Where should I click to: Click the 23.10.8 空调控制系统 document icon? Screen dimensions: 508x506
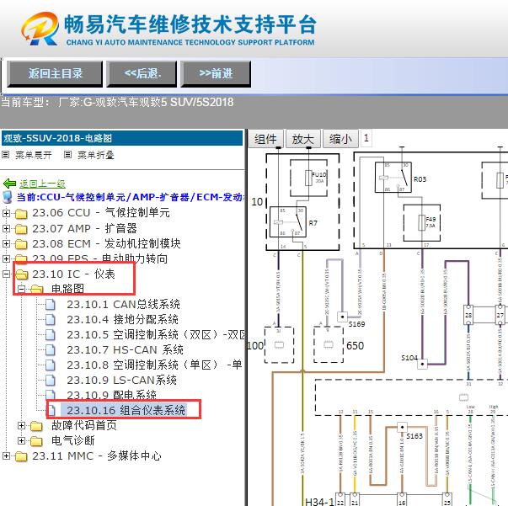[51, 365]
